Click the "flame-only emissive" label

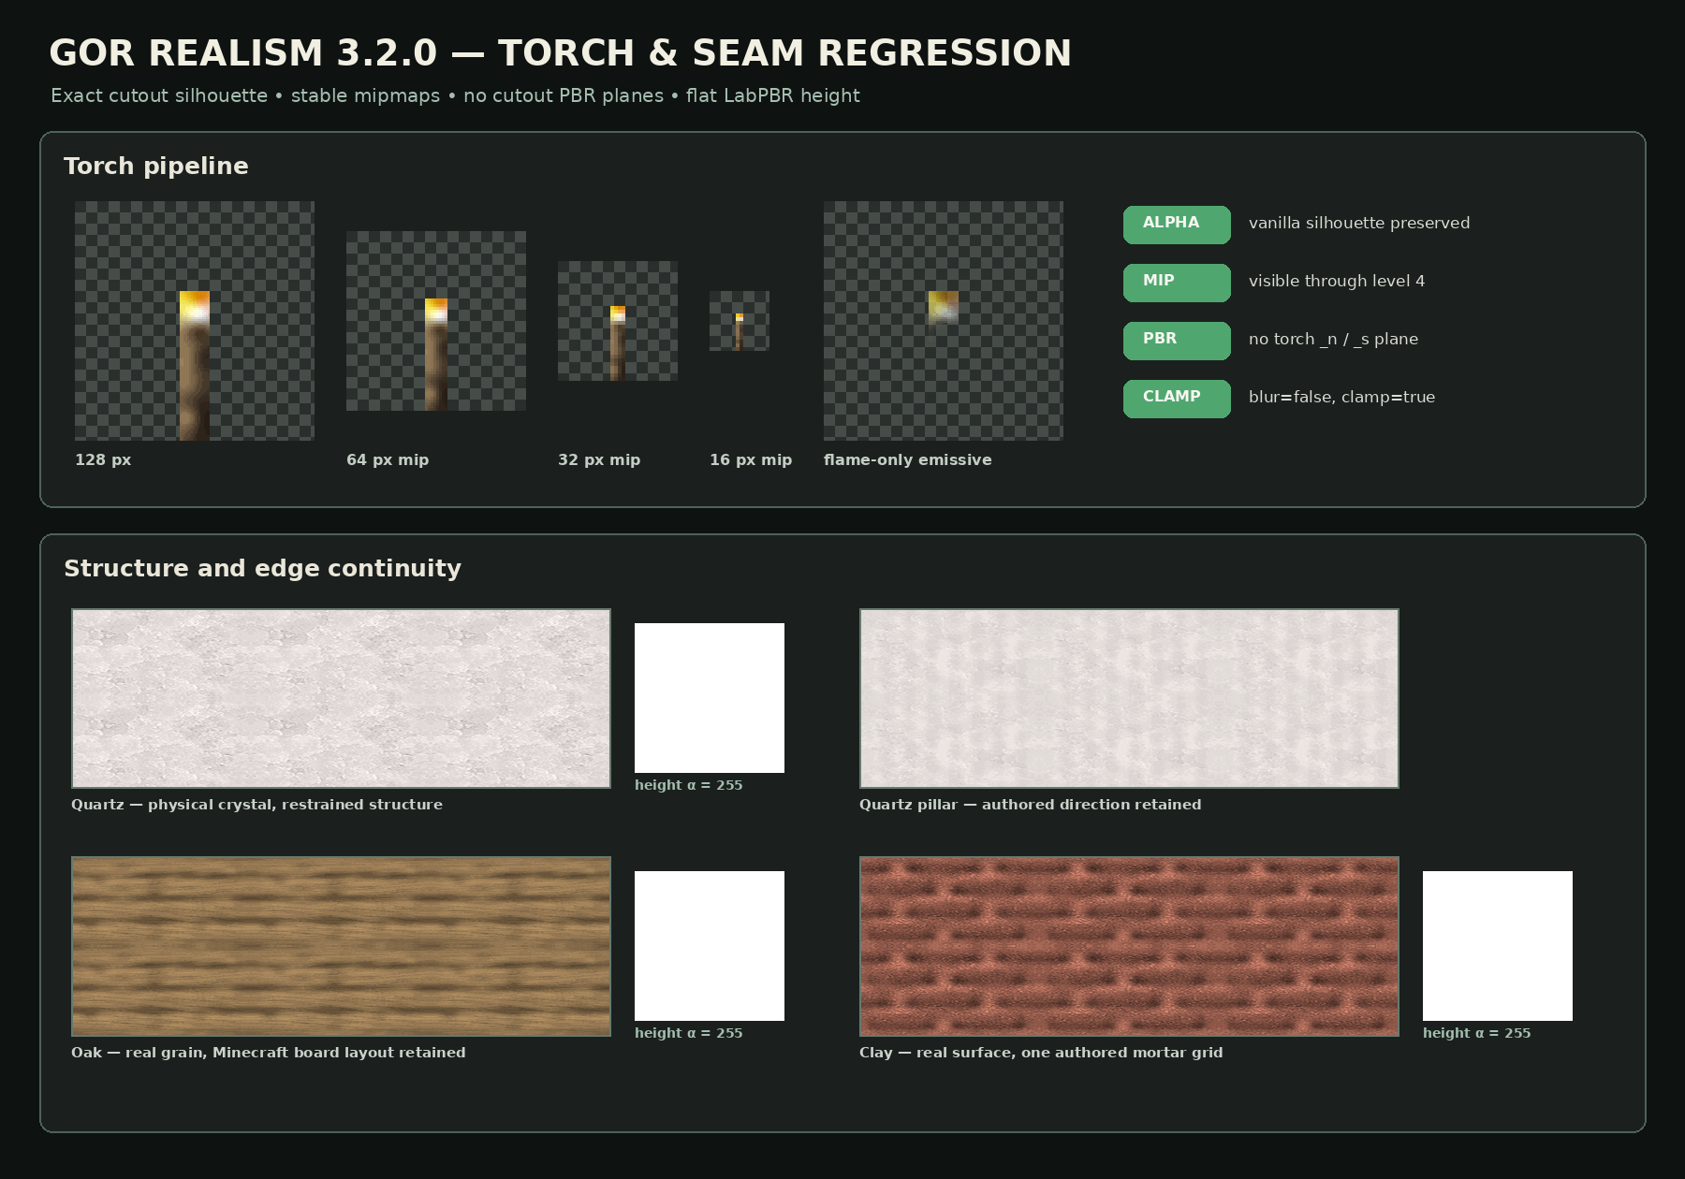tap(907, 459)
